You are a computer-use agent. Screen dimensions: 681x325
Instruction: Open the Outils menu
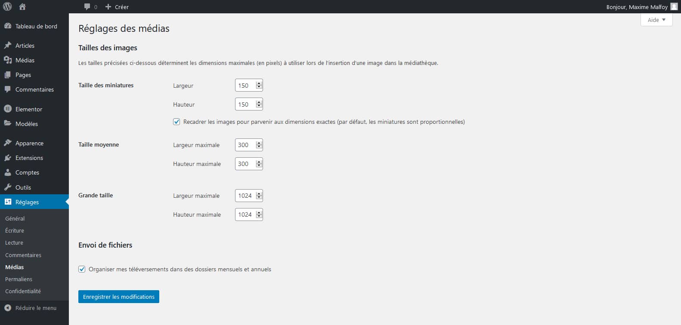23,187
